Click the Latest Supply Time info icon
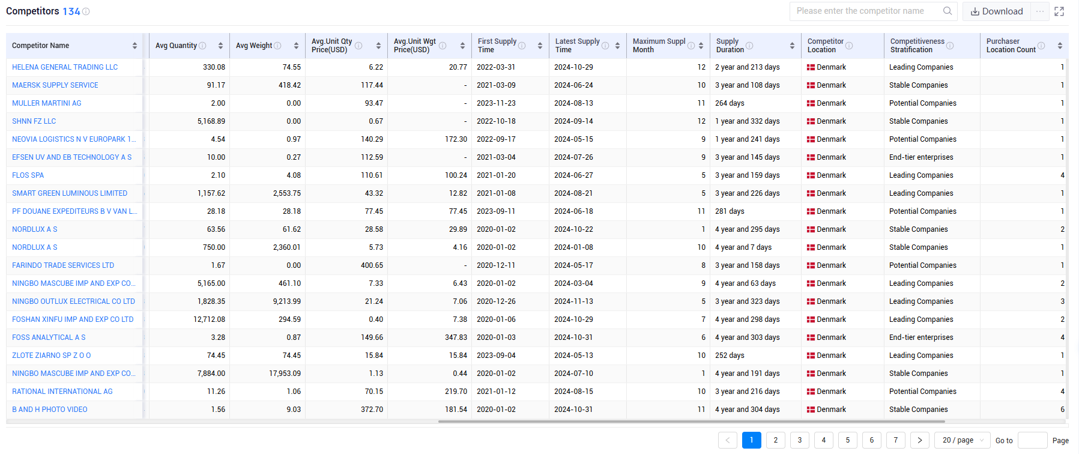This screenshot has width=1079, height=454. [605, 46]
